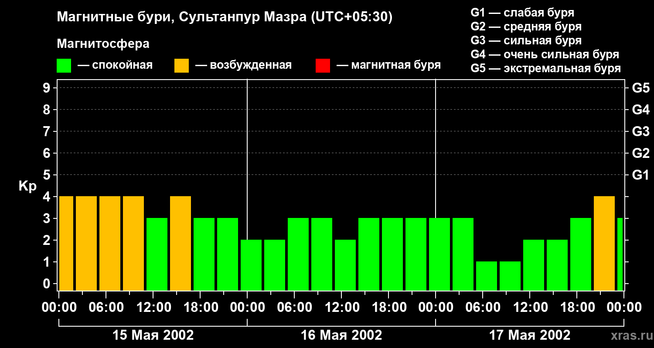Image resolution: width=654 pixels, height=348 pixels.
Task: Click the 'Магнитосфера' legend heading
Action: (x=103, y=44)
